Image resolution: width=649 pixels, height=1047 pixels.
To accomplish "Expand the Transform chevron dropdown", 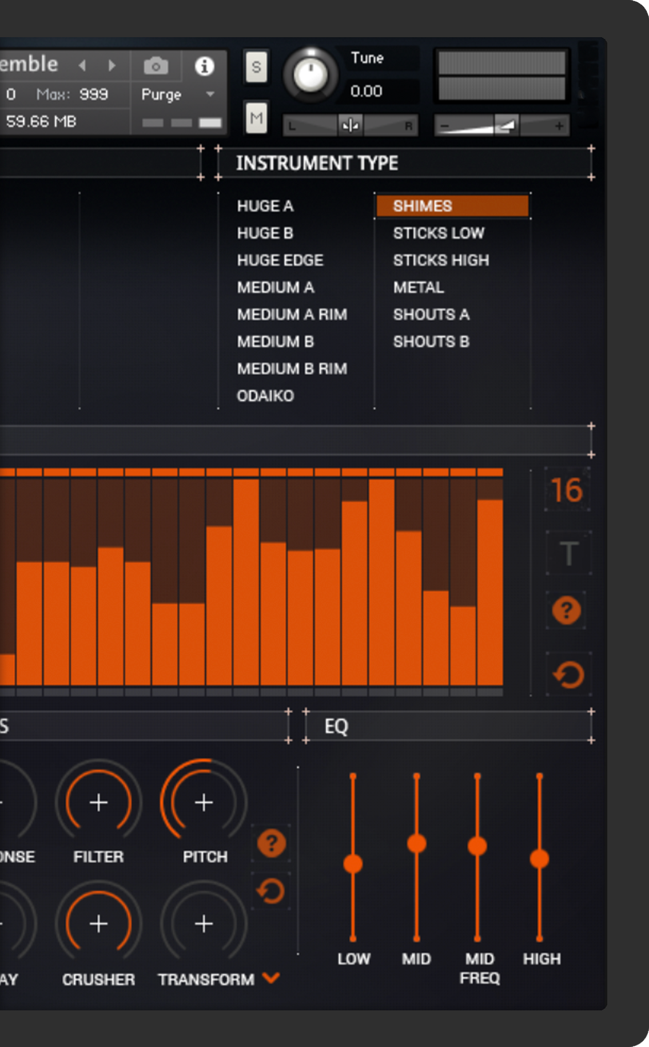I will click(x=271, y=978).
